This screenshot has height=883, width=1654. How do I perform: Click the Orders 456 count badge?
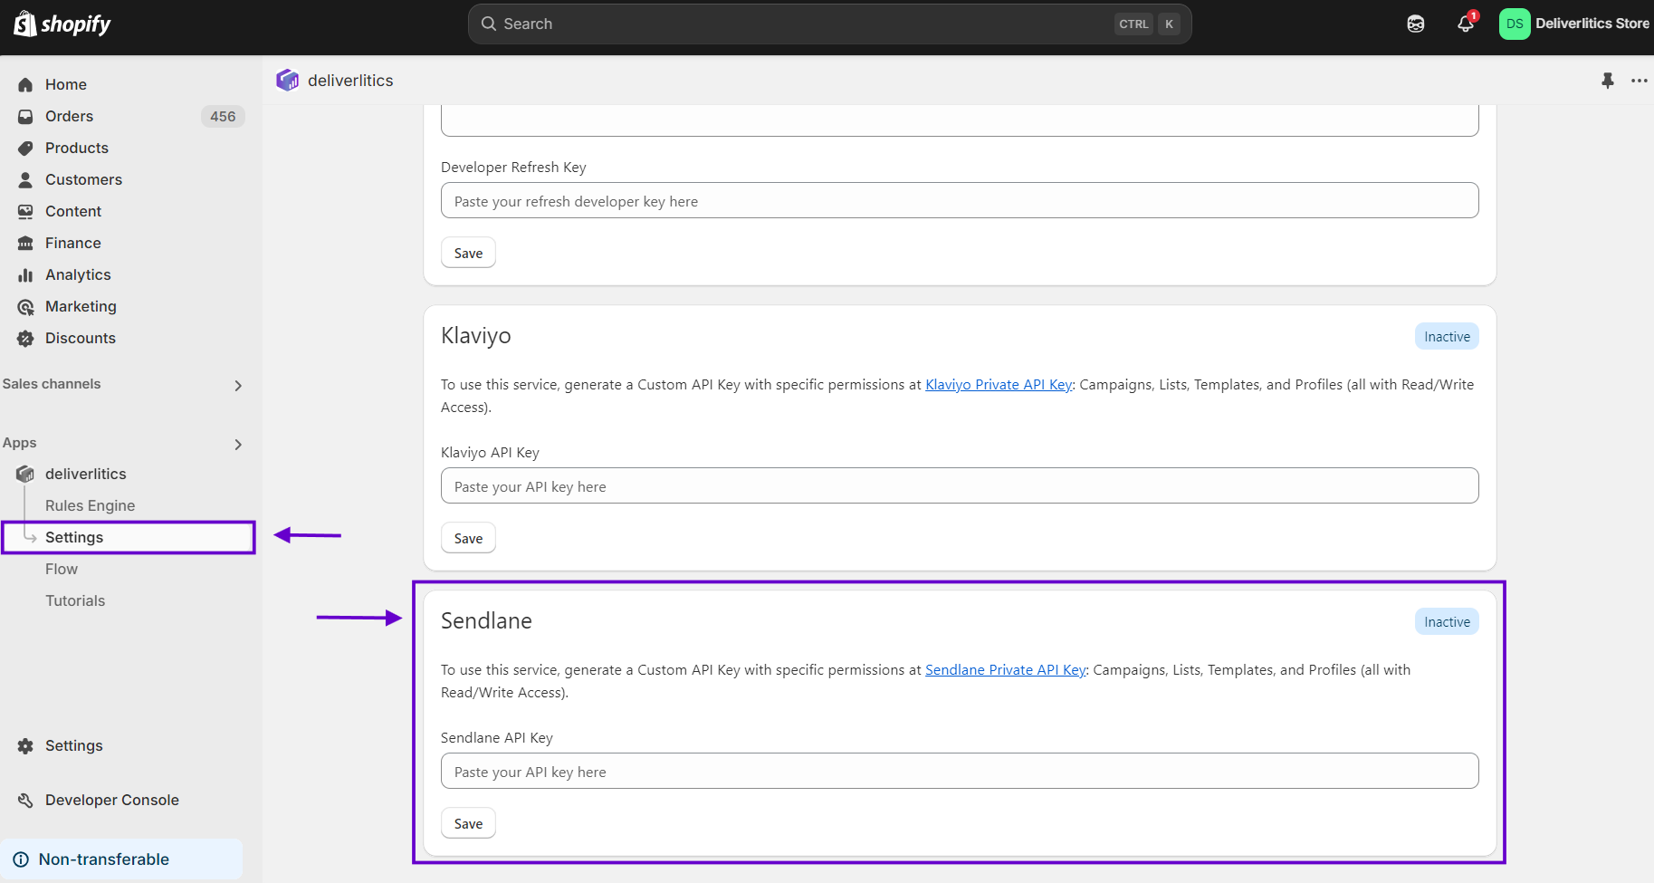[223, 117]
